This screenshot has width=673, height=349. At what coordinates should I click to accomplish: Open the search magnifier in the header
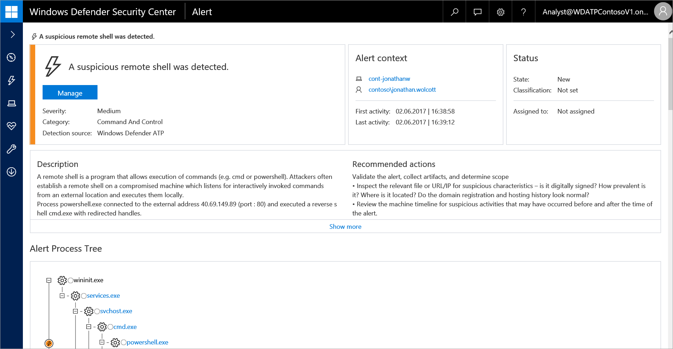pyautogui.click(x=454, y=12)
